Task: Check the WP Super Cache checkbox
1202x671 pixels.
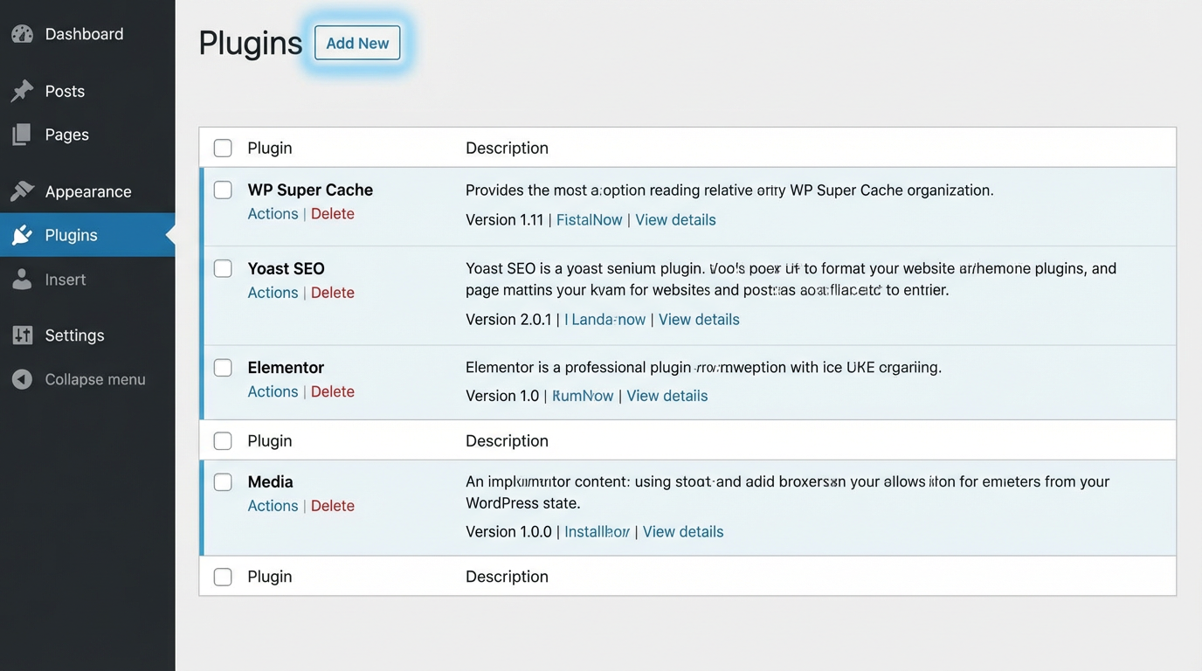Action: pos(223,190)
